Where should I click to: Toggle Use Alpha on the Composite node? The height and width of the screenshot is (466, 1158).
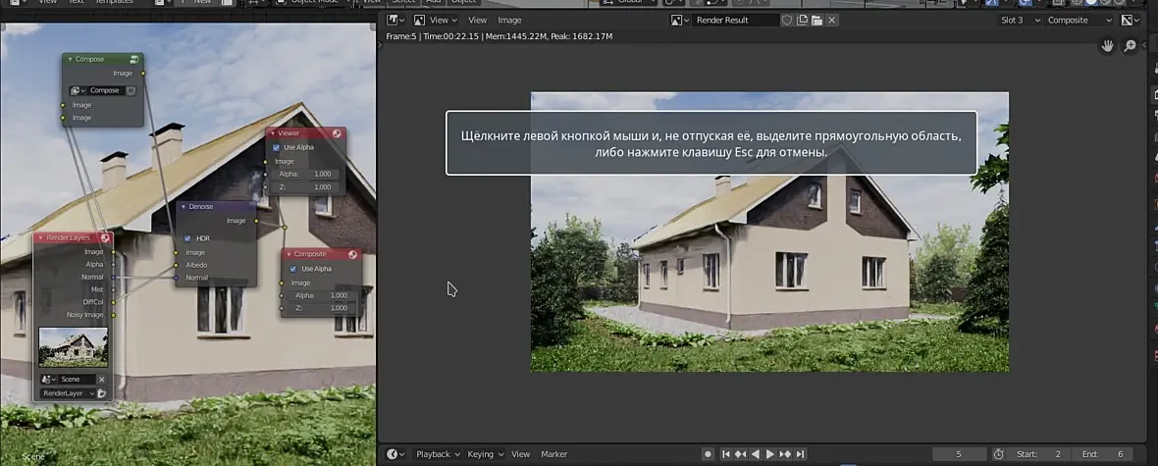point(292,269)
